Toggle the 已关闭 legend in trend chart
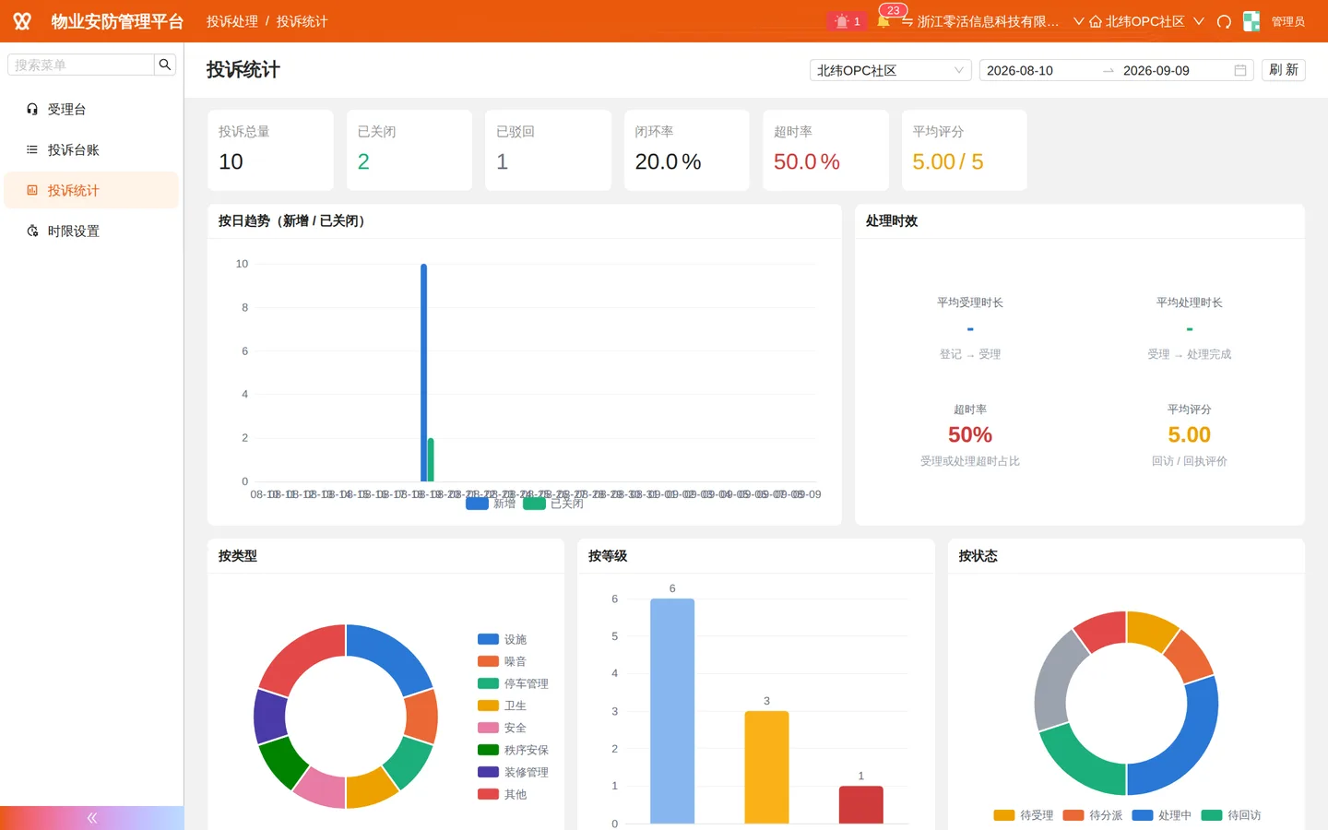 (553, 504)
